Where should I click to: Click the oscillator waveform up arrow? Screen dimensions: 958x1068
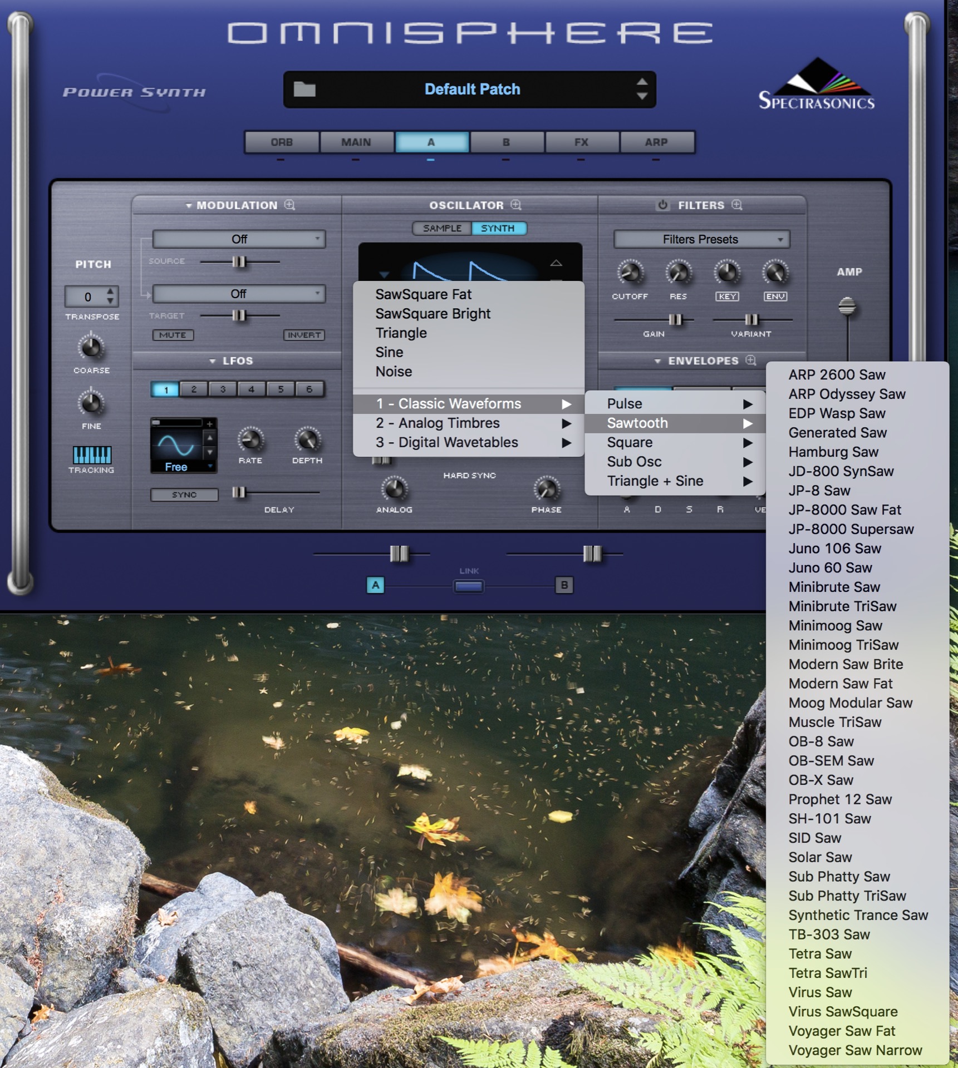(556, 263)
